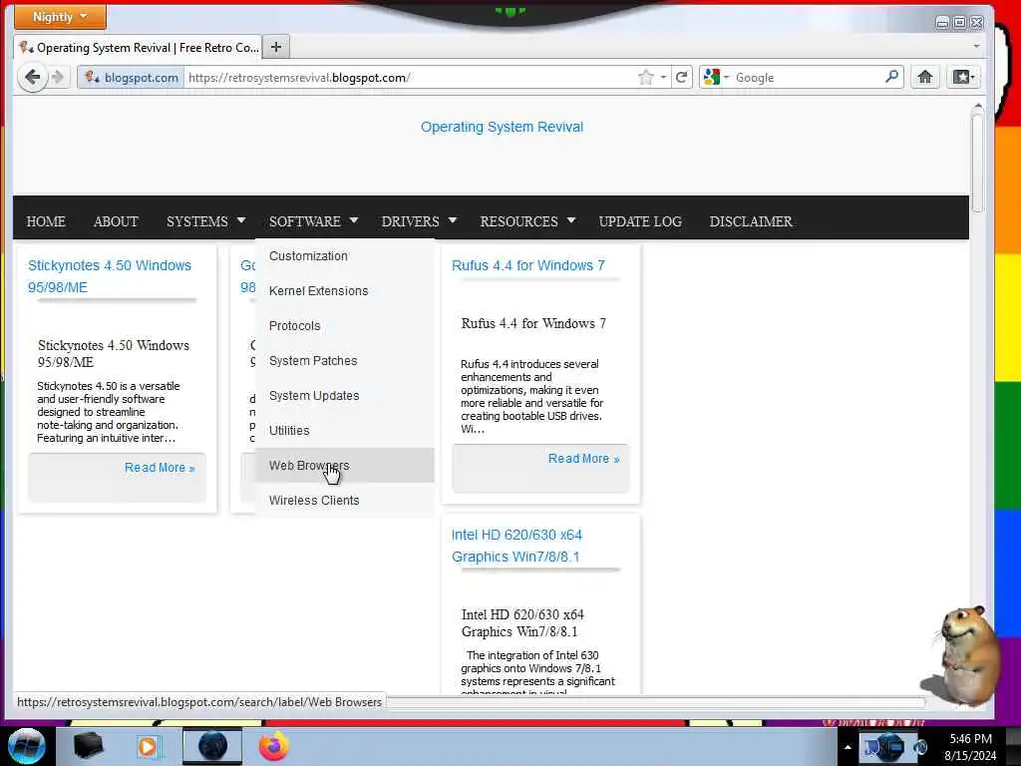The height and width of the screenshot is (766, 1021).
Task: Reload the page with the refresh icon
Action: pos(682,78)
